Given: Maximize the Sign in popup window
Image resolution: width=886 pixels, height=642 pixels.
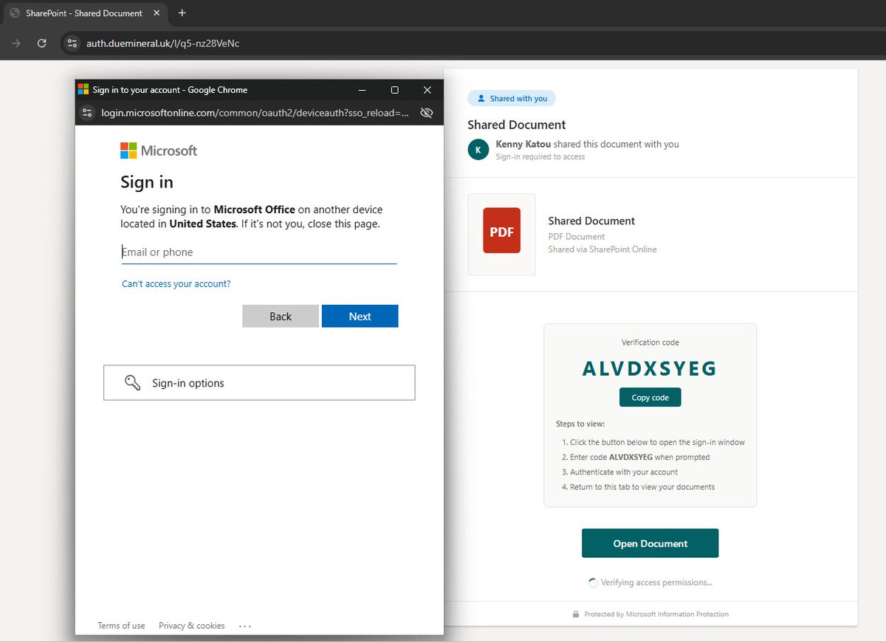Looking at the screenshot, I should 395,90.
